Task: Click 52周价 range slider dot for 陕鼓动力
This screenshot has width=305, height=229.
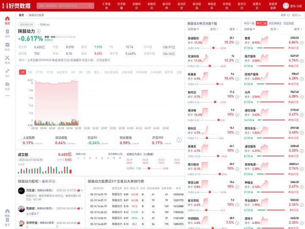Action: click(149, 168)
